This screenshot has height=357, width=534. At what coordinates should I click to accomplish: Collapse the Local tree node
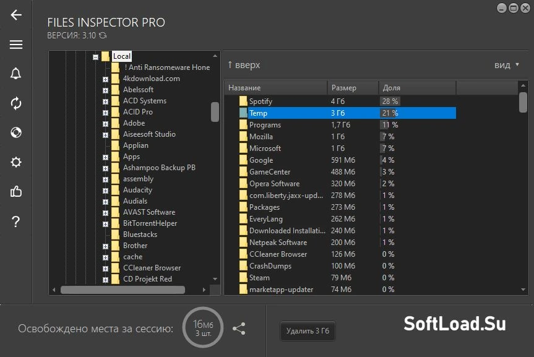(x=96, y=57)
